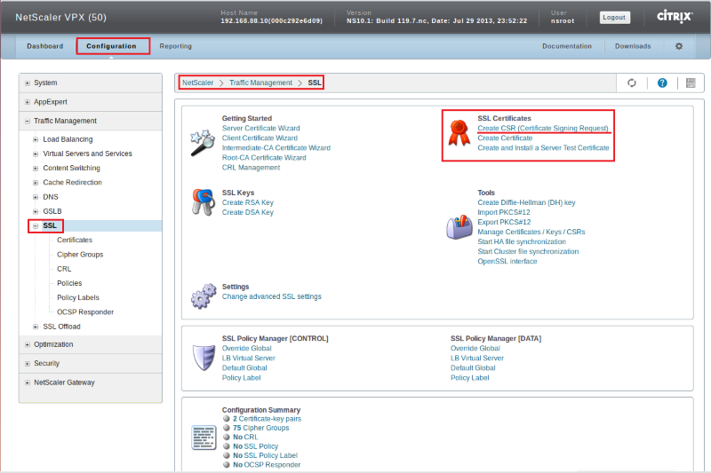The width and height of the screenshot is (711, 473).
Task: Click the Traffic Management breadcrumb link
Action: click(260, 83)
